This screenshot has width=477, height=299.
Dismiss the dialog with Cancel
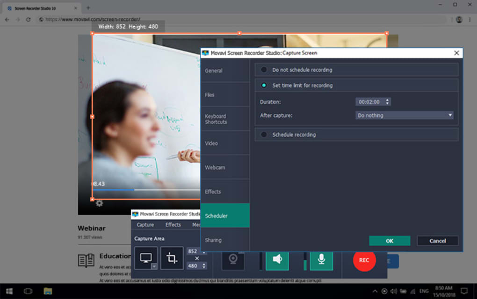(x=437, y=241)
